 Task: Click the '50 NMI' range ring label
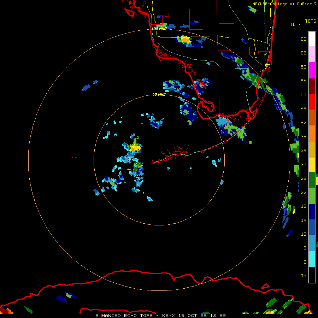(x=159, y=94)
